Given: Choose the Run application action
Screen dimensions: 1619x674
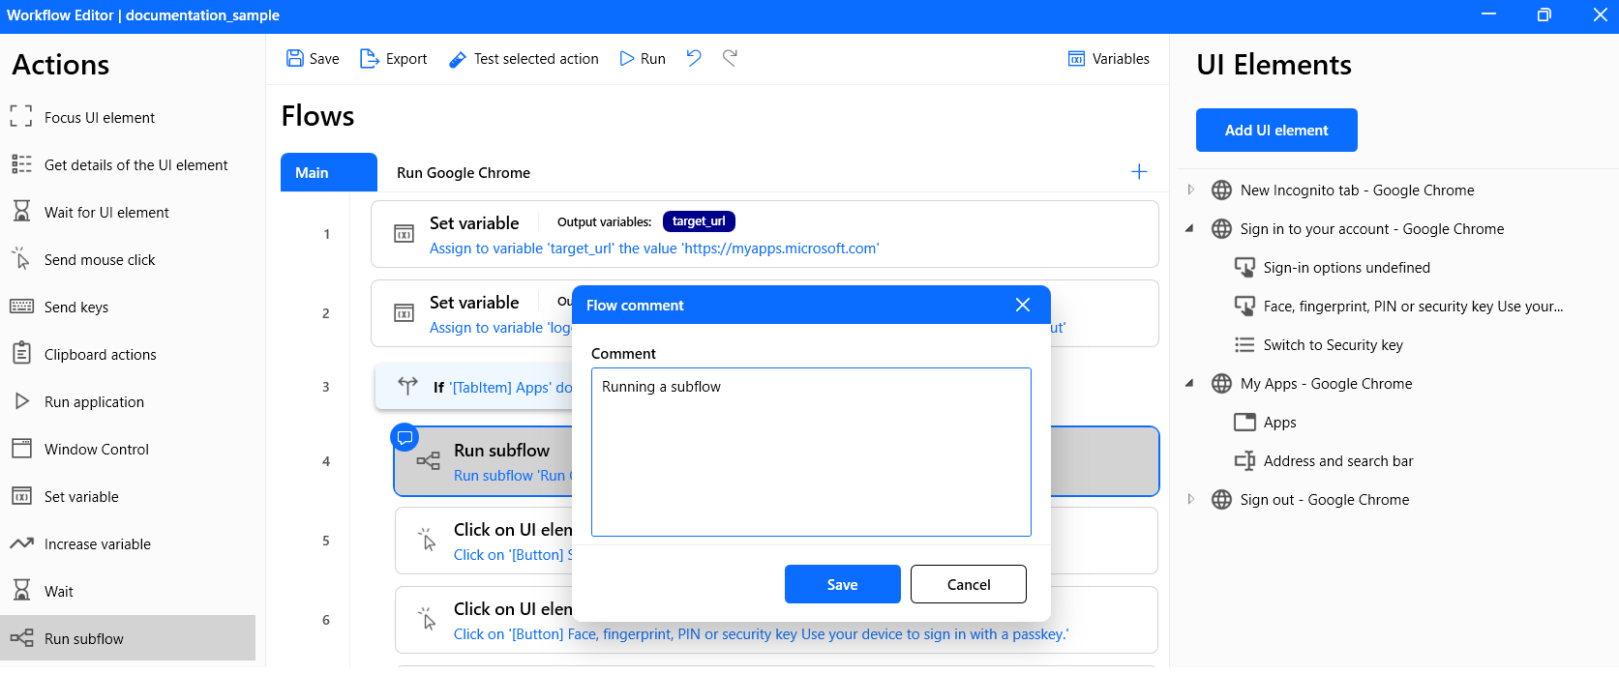Looking at the screenshot, I should coord(128,401).
